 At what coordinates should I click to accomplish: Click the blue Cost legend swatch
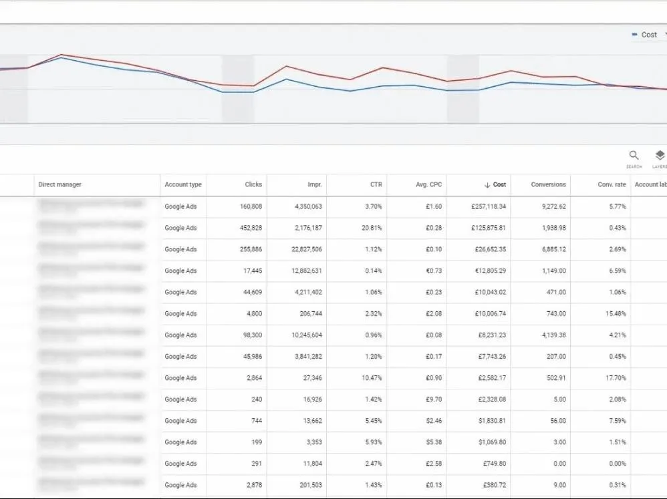coord(634,35)
